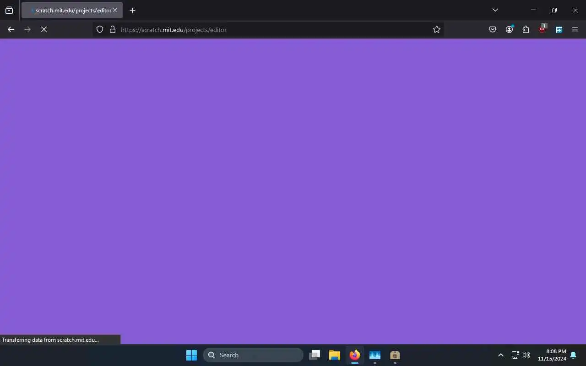
Task: Open the package app on the taskbar
Action: coord(395,355)
